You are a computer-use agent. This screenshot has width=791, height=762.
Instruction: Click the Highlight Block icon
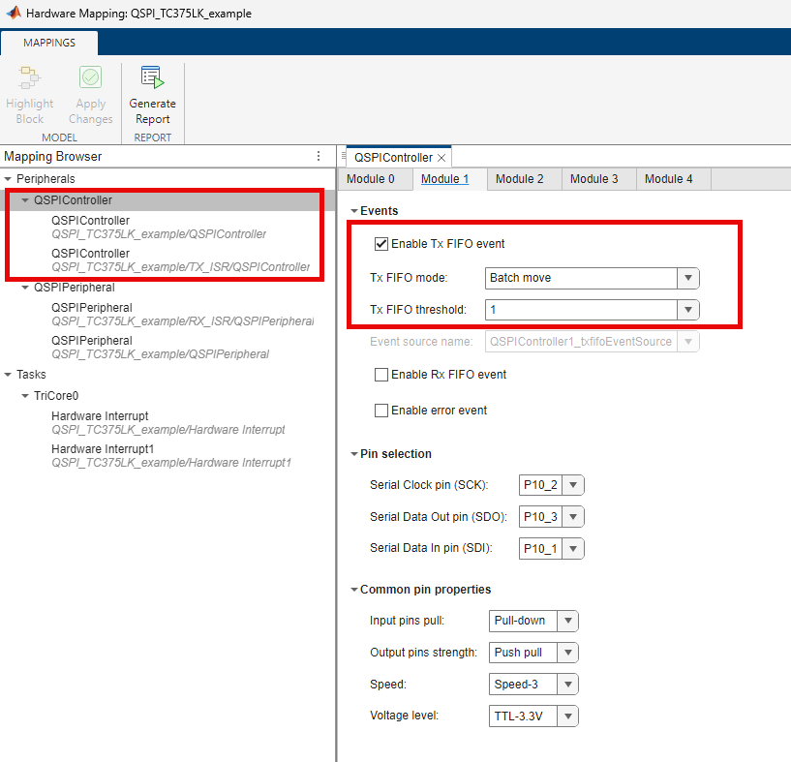29,77
